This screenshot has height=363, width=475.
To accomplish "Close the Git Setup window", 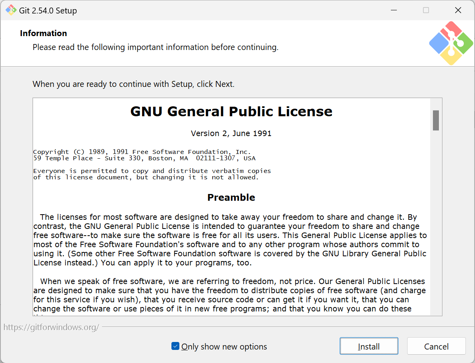I will (x=458, y=10).
